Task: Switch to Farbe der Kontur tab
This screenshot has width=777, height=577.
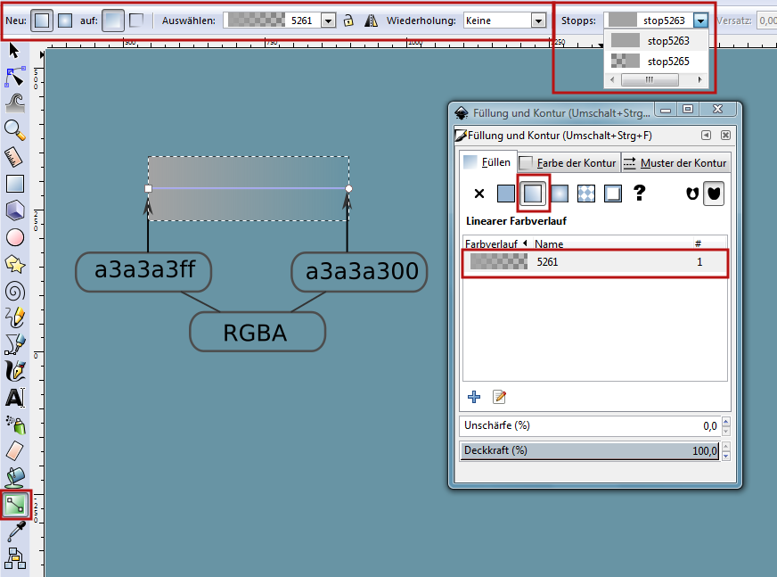Action: (x=567, y=162)
